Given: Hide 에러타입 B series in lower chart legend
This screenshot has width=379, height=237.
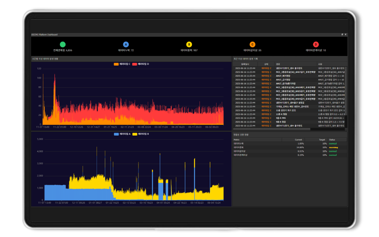Looking at the screenshot, I should (x=140, y=134).
